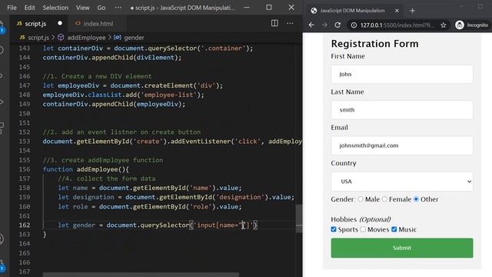
Task: Uncheck the Music hobby checkbox
Action: [x=394, y=229]
